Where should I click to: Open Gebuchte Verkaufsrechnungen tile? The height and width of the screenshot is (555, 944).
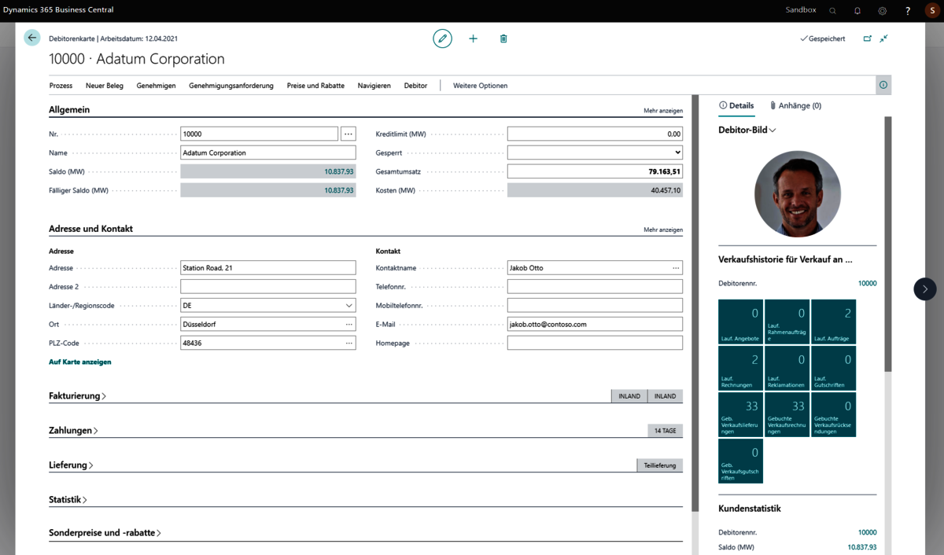787,414
